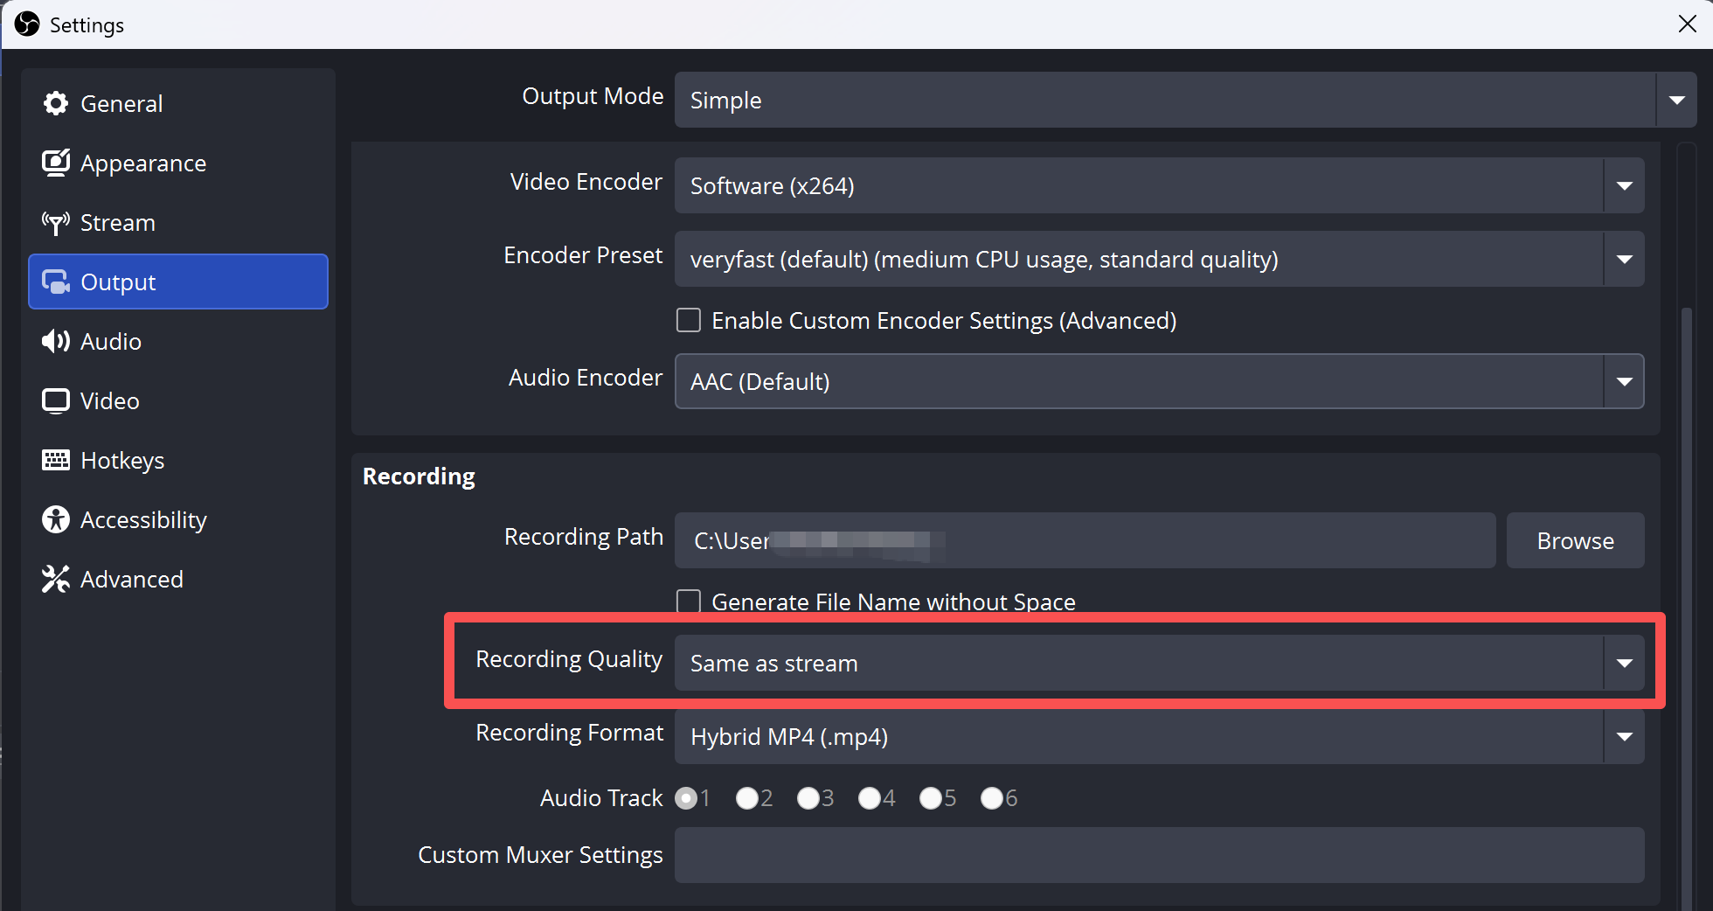
Task: Open the Video Encoder dropdown
Action: [x=1159, y=185]
